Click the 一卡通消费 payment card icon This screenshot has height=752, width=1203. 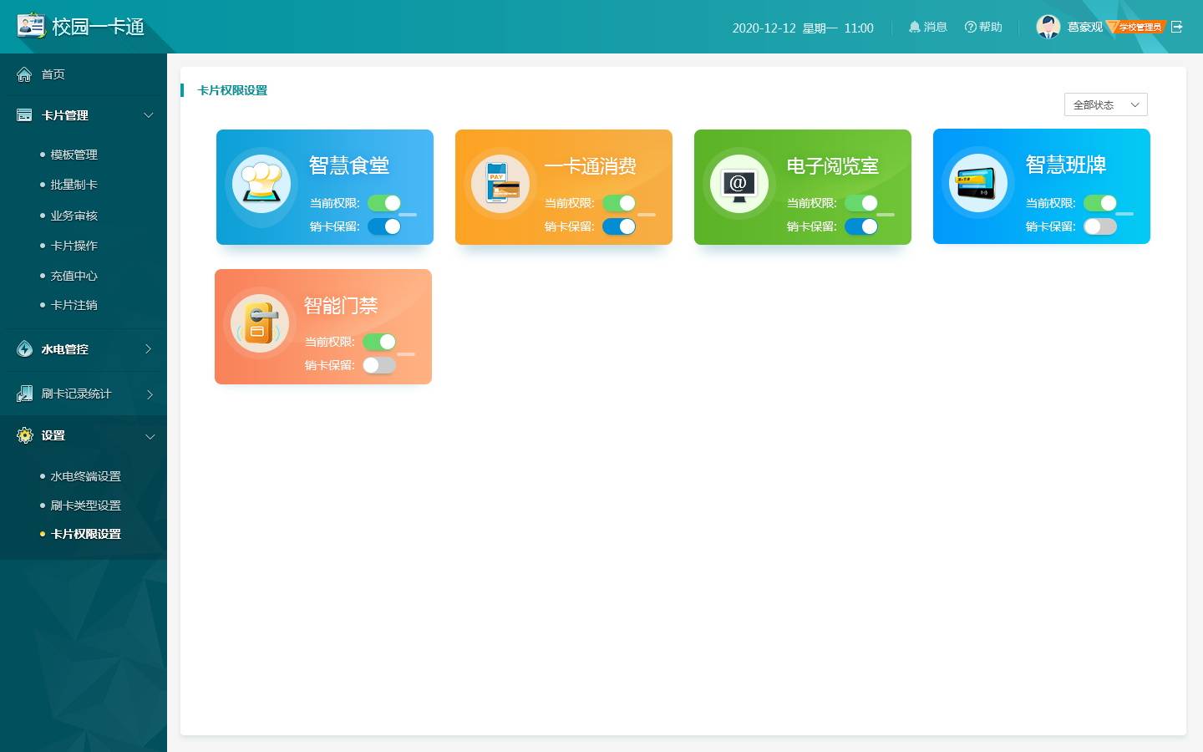click(500, 183)
